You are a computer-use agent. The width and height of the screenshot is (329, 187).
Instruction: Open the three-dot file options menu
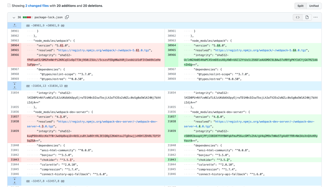coord(316,18)
